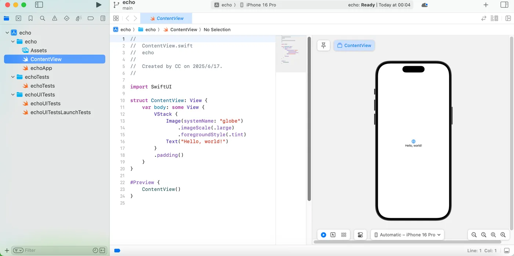Image resolution: width=514 pixels, height=256 pixels.
Task: Open the Library with plus button
Action: (x=486, y=5)
